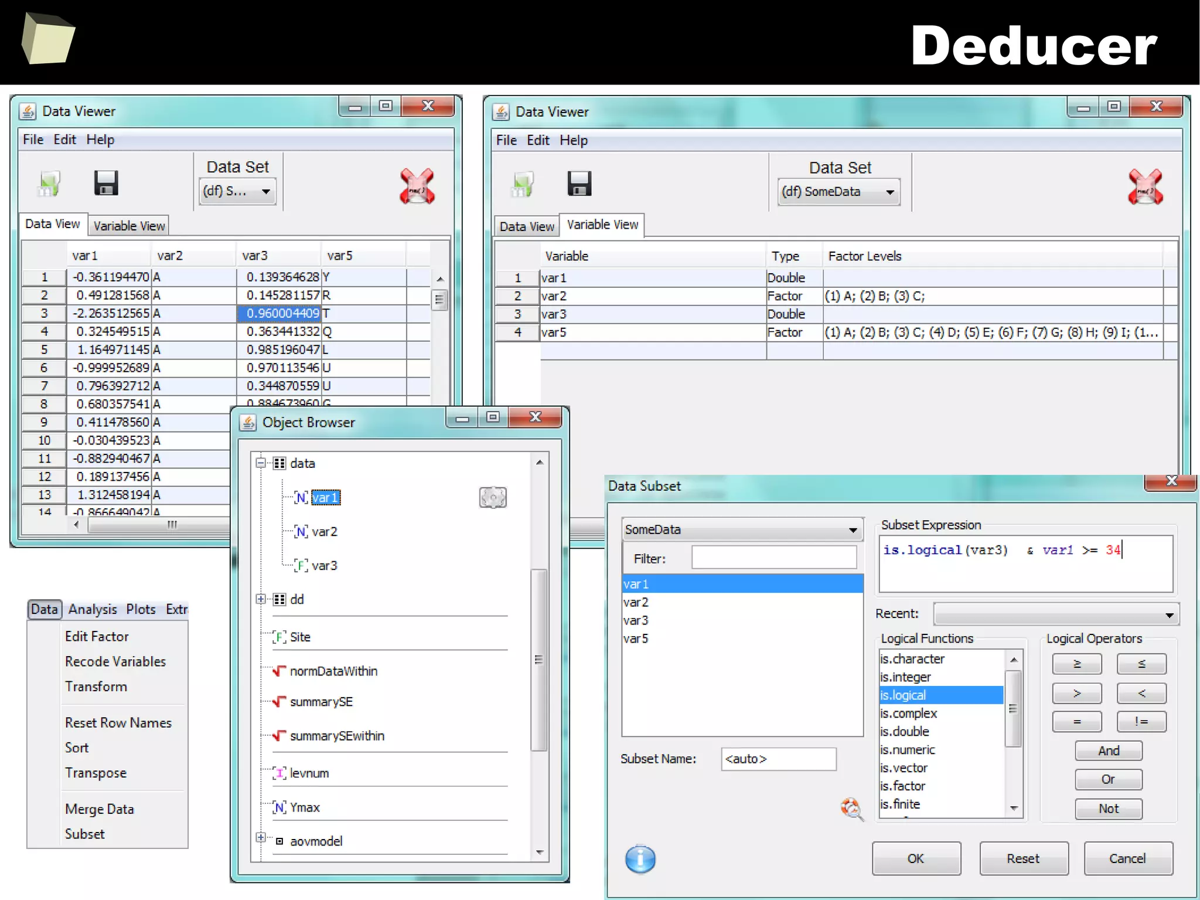Screen dimensions: 1200x900
Task: Click the numeric icon beside Ymax
Action: pos(279,807)
